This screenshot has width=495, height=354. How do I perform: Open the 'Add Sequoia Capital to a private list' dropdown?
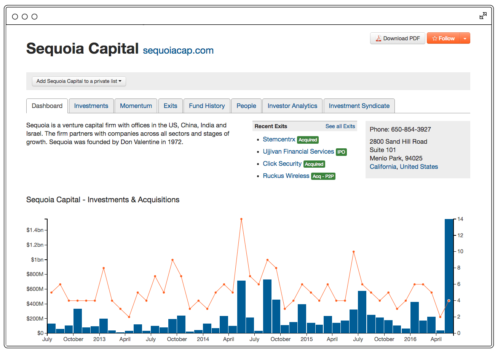[79, 81]
